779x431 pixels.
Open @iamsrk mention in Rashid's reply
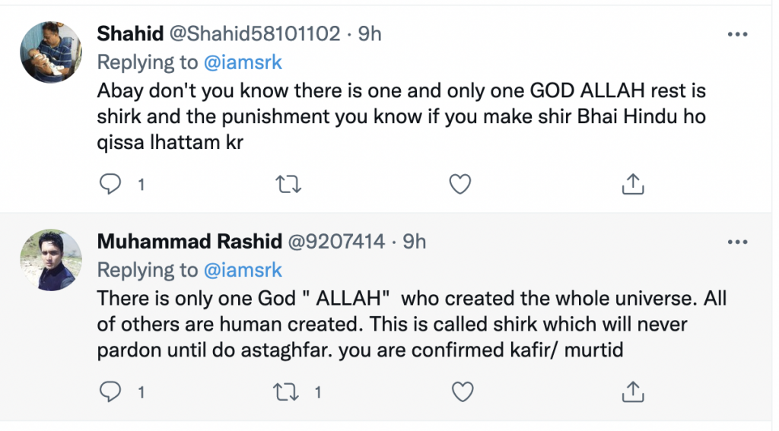(x=241, y=269)
